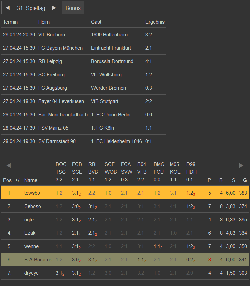Select the RB Leipzig match row
250x286 pixels.
[83, 61]
